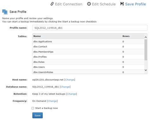This screenshot has width=150, height=120.
Task: Click the Name column header
Action: [37, 36]
